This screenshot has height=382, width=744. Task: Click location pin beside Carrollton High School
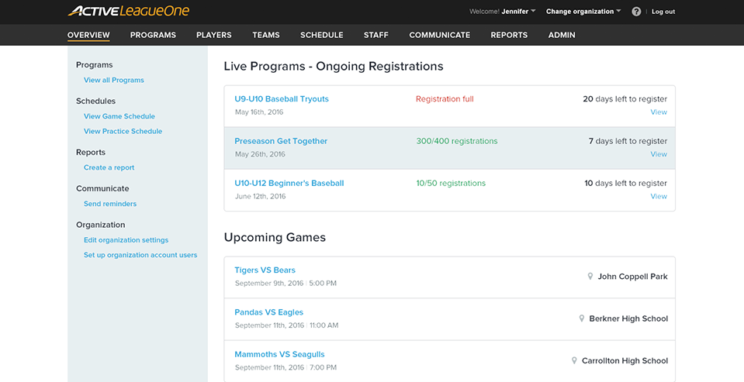coord(574,360)
